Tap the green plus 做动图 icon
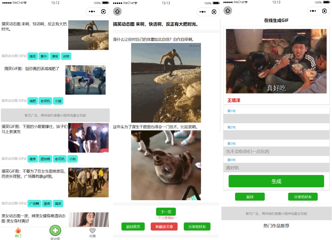 55,230
